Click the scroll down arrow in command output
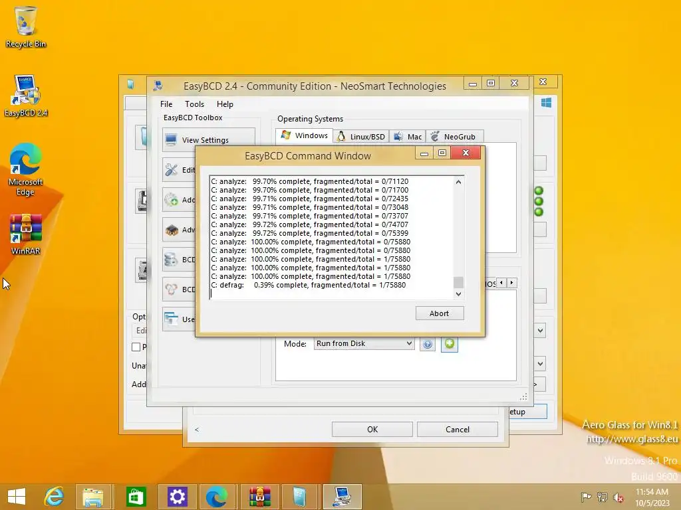The image size is (681, 510). coord(458,294)
